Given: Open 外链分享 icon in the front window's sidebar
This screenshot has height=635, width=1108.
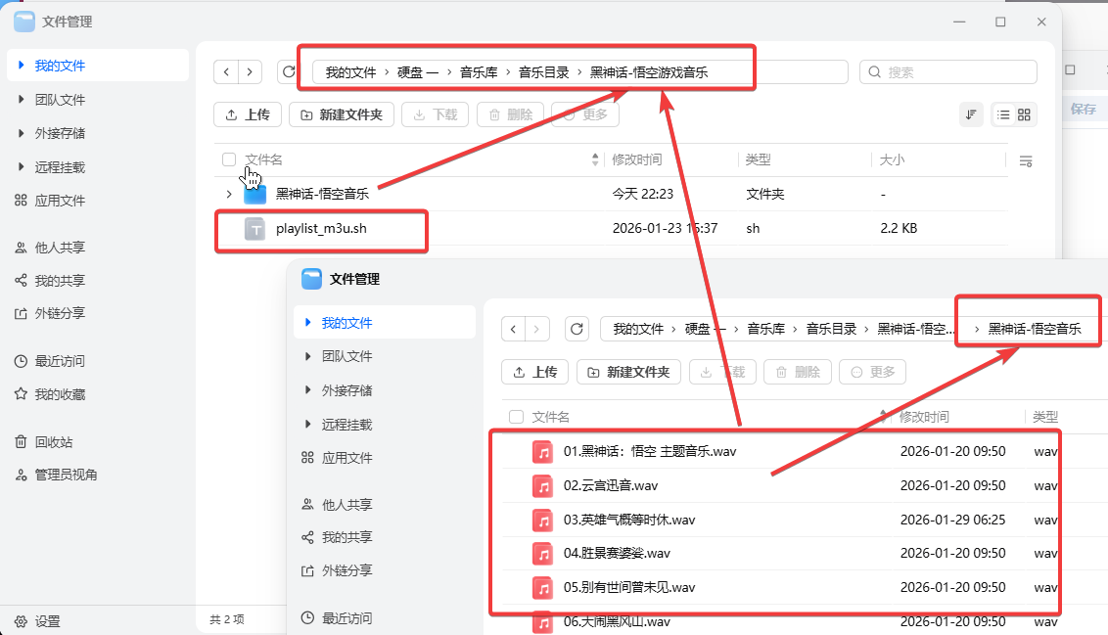Looking at the screenshot, I should click(x=307, y=570).
